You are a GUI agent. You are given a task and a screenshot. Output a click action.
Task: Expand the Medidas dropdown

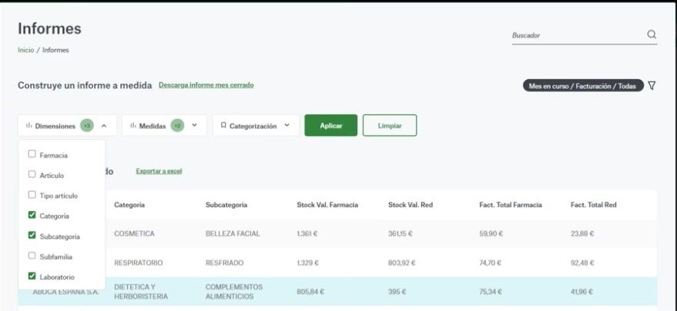[195, 126]
